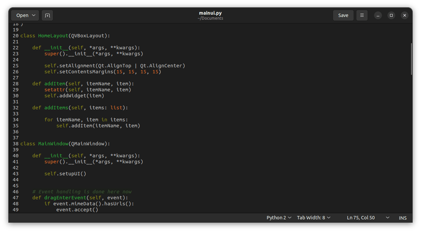Toggle the INS insert mode indicator

tap(403, 218)
